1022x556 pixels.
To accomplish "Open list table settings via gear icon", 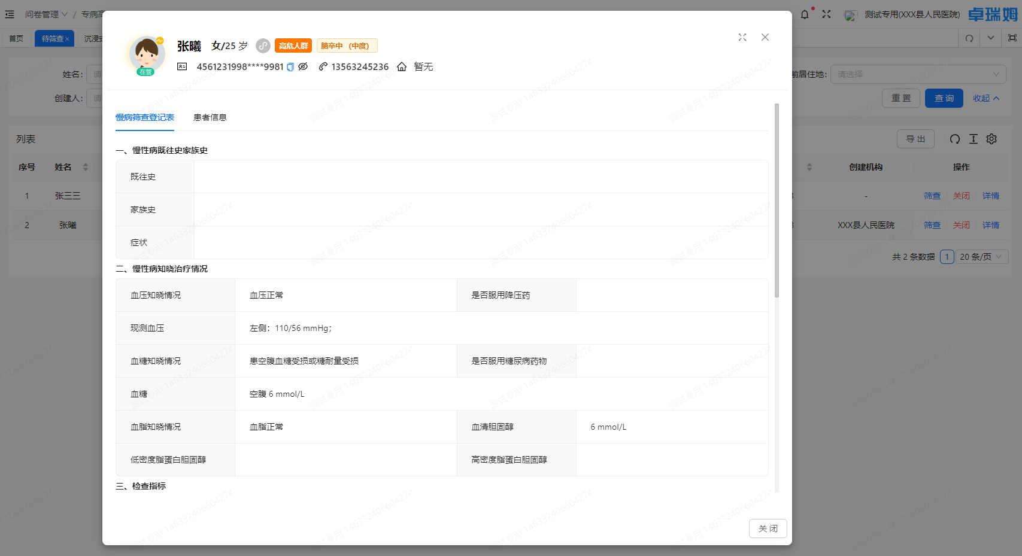I will point(991,138).
